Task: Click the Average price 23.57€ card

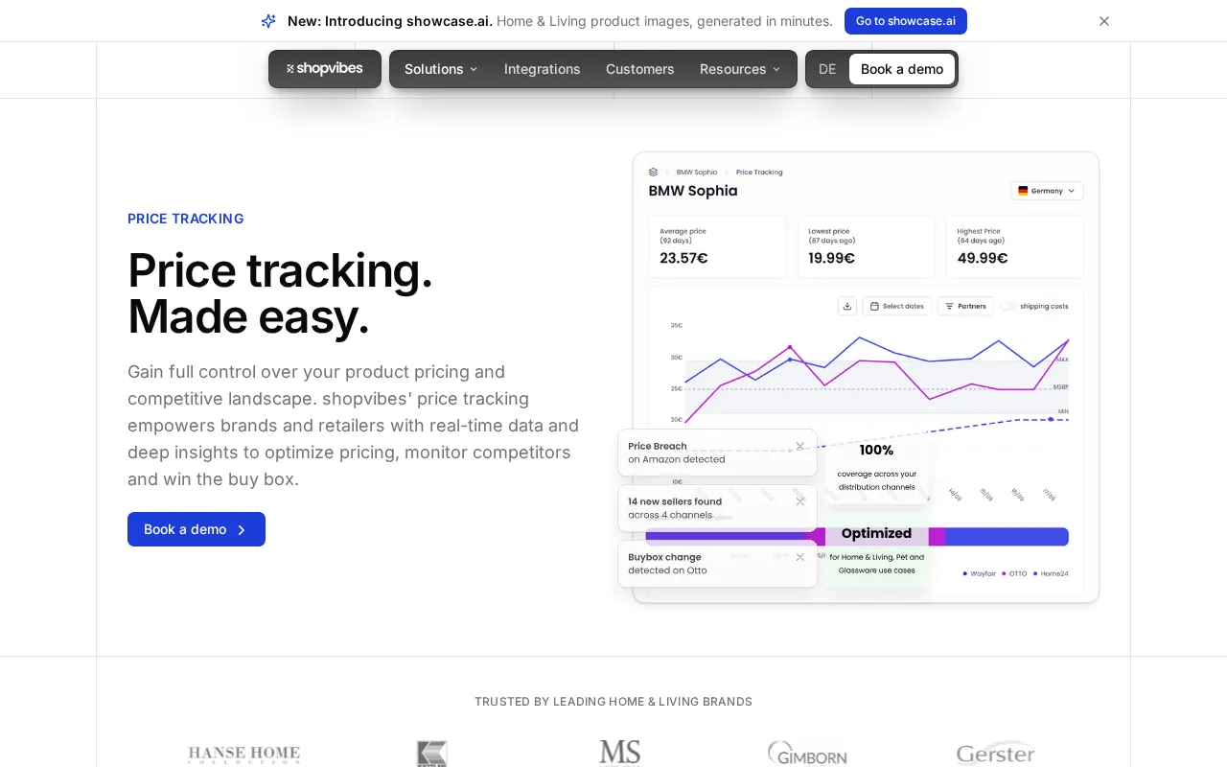Action: pyautogui.click(x=717, y=247)
